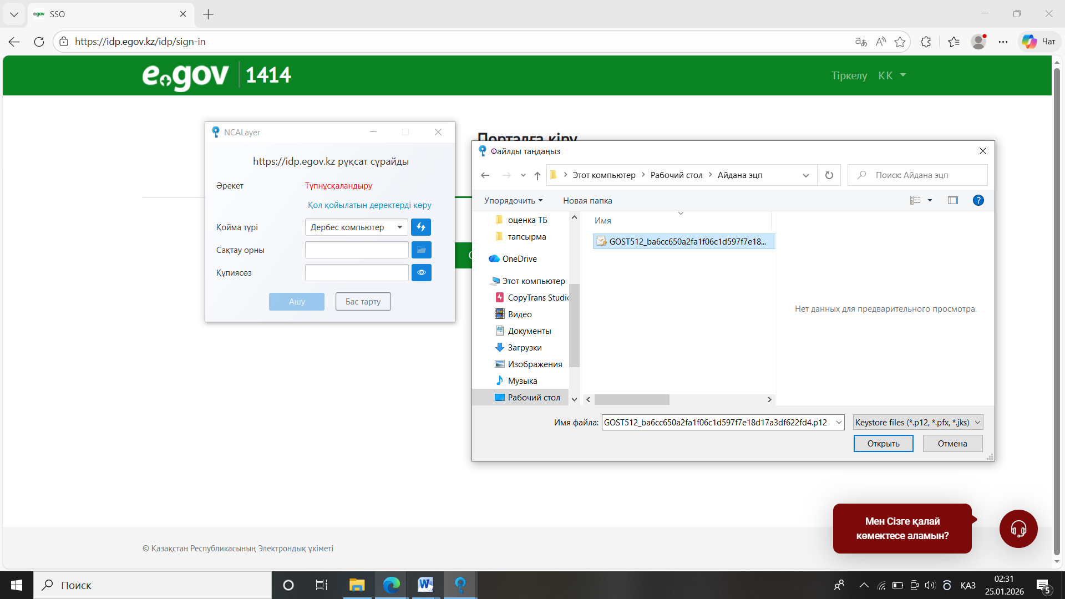Select the GOST512 keystore file
Screen dimensions: 1065x599
[683, 242]
